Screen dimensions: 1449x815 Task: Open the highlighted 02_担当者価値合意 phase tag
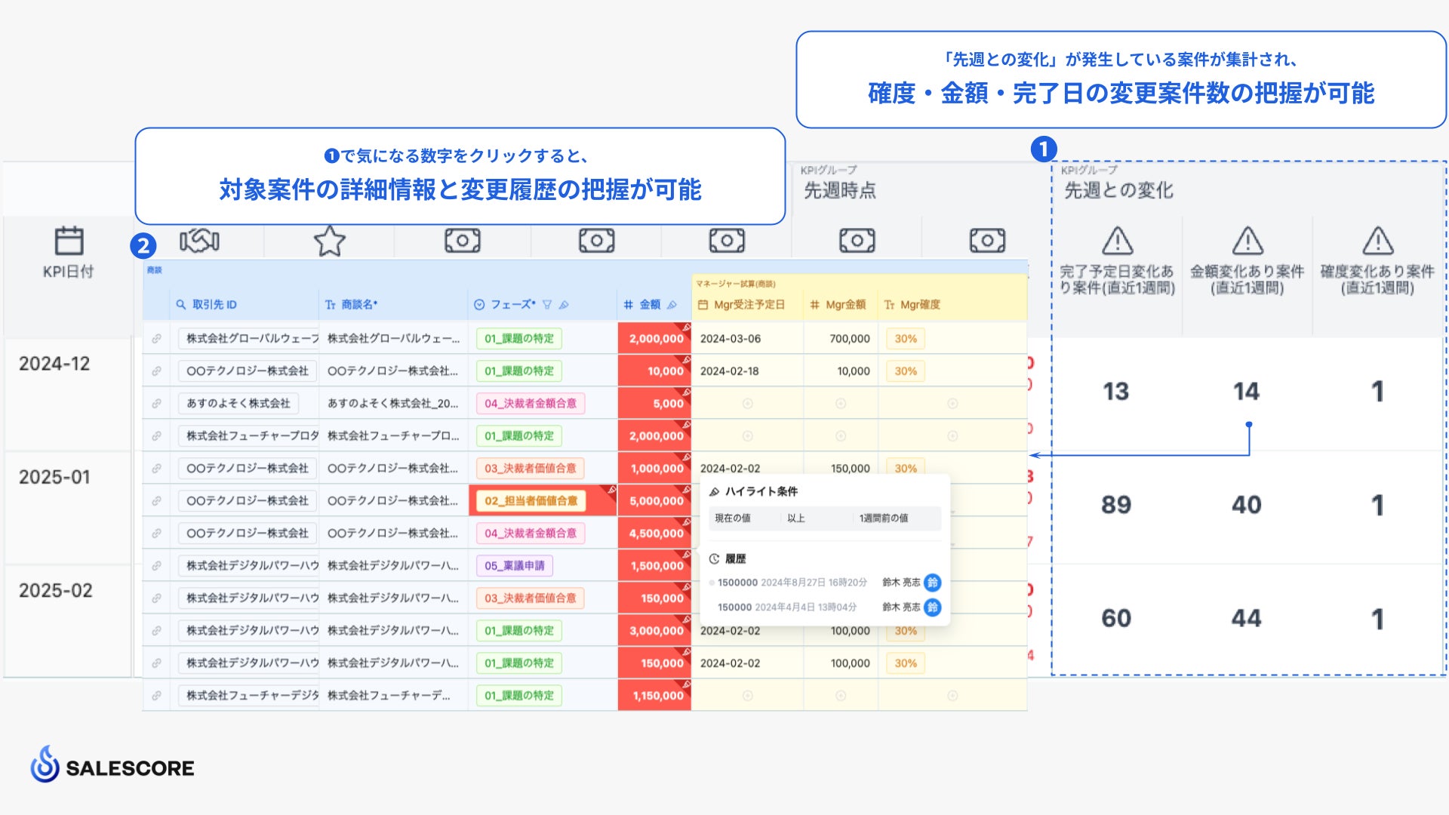point(531,501)
